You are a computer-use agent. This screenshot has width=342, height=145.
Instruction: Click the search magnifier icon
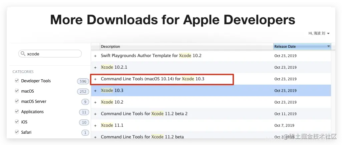(x=23, y=54)
